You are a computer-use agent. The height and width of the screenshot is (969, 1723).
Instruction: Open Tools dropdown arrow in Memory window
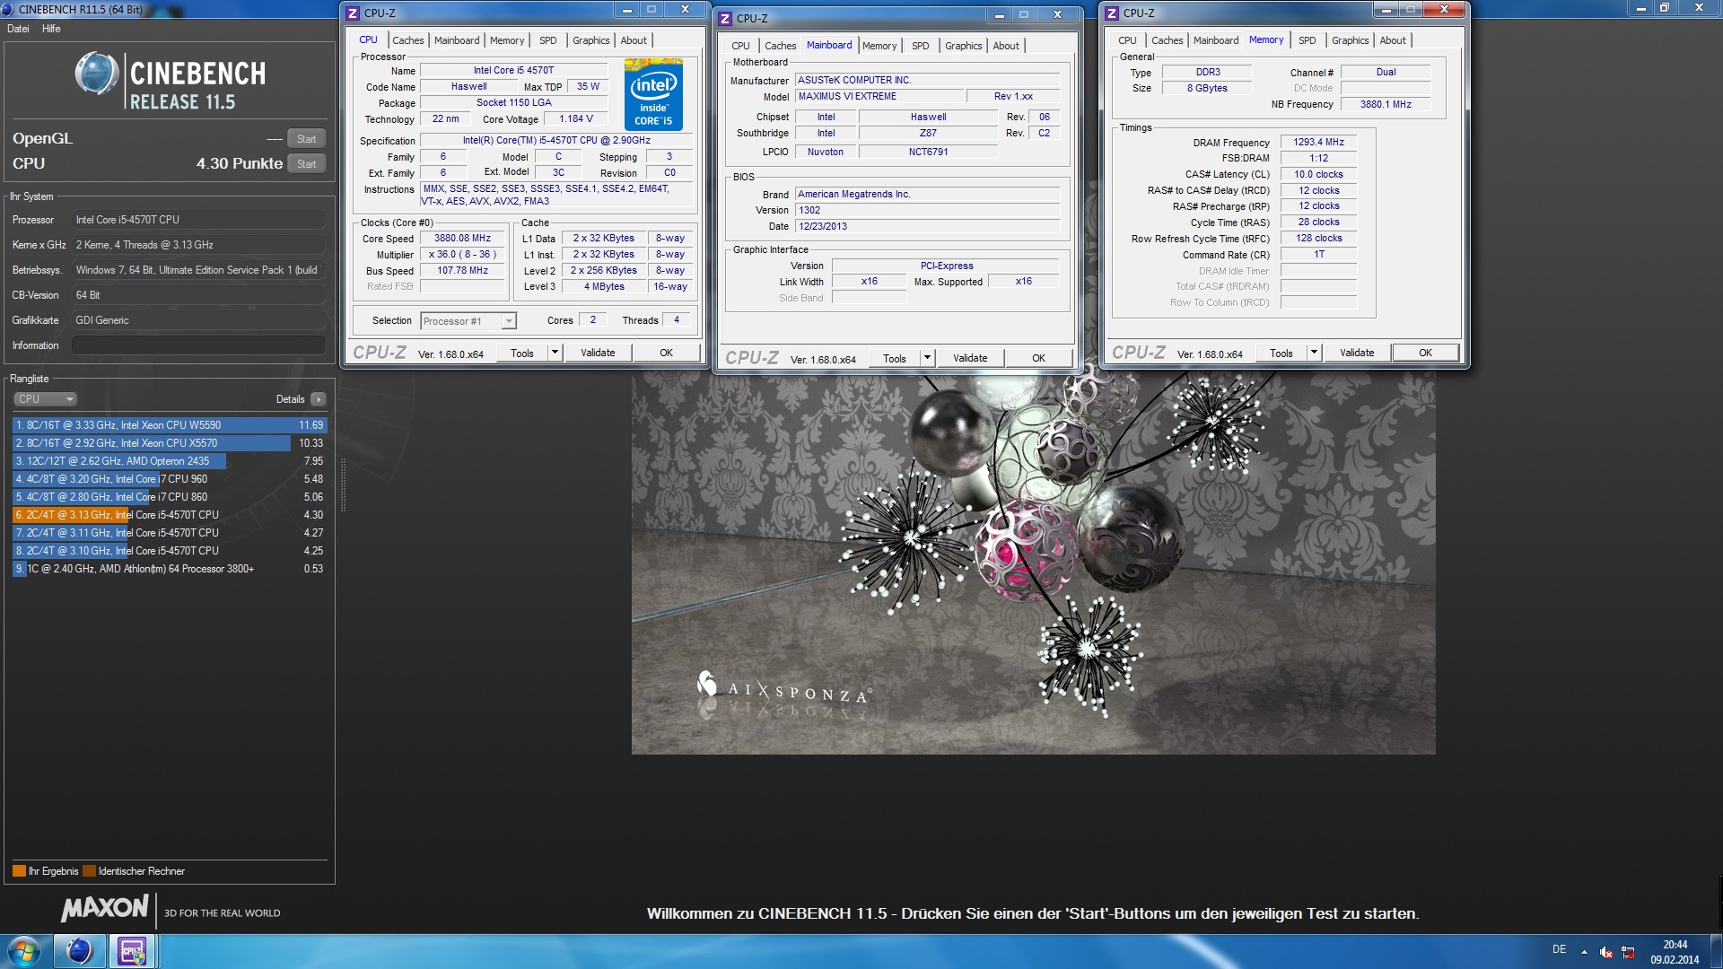(x=1314, y=353)
